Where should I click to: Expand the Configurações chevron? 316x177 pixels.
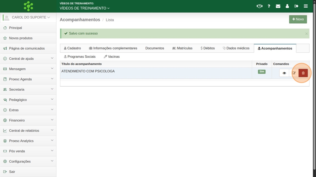point(52,161)
